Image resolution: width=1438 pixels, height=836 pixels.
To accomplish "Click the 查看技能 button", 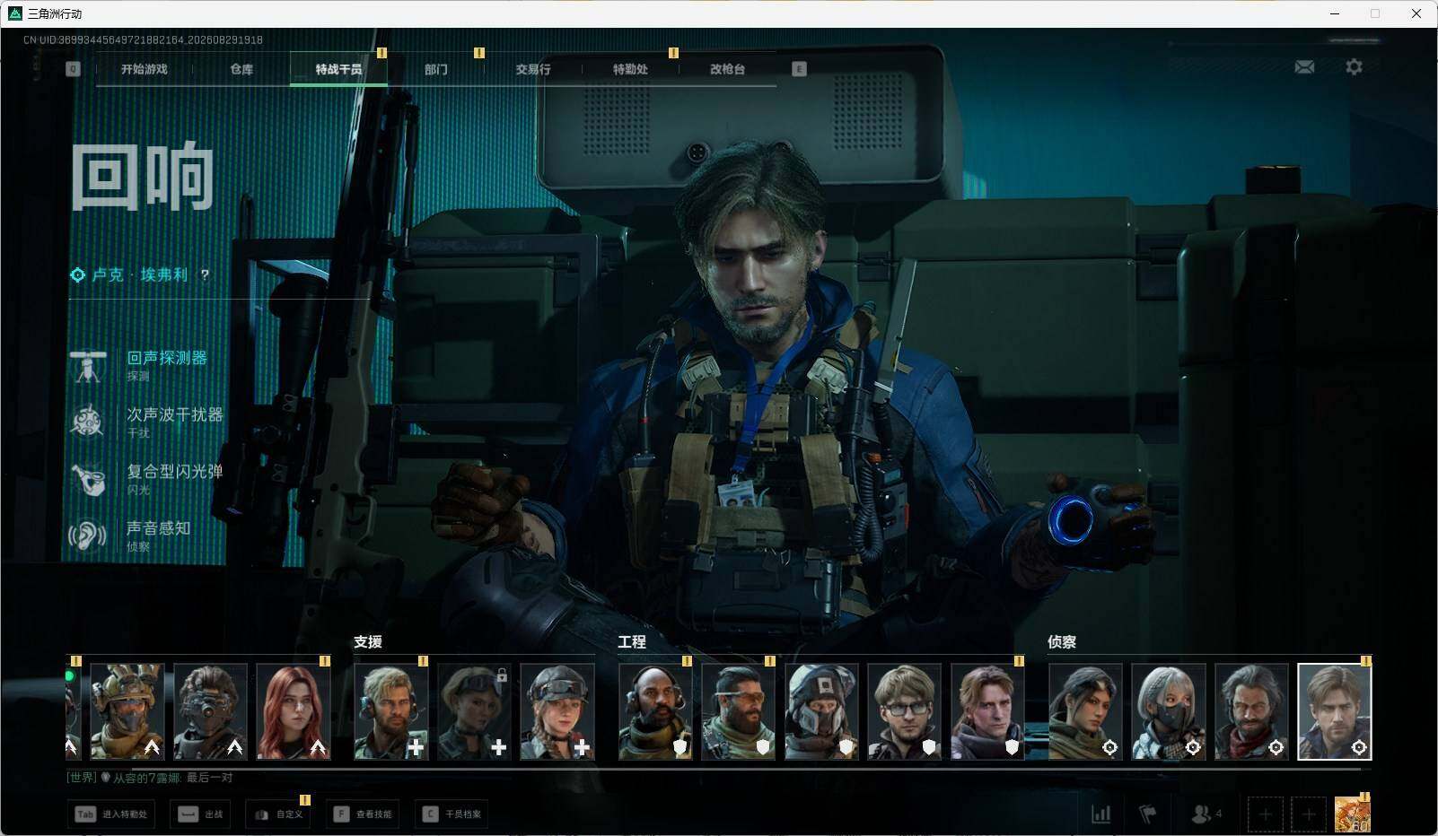I will tap(363, 814).
